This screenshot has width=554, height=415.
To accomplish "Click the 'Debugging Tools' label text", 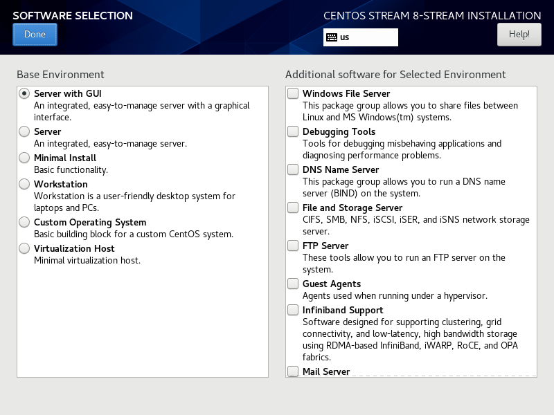I will point(339,132).
